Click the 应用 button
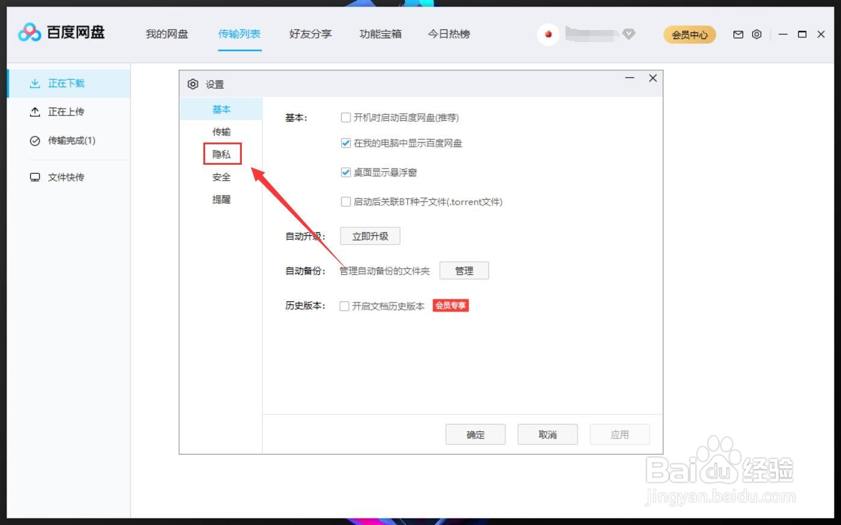Viewport: 841px width, 525px height. coord(620,435)
